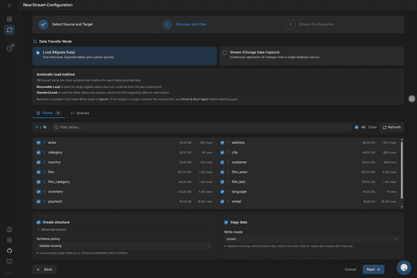Click the Refresh tables button

[x=391, y=127]
